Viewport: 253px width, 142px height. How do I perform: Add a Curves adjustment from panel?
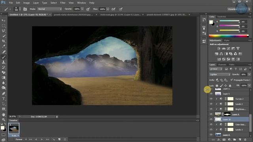(x=228, y=49)
